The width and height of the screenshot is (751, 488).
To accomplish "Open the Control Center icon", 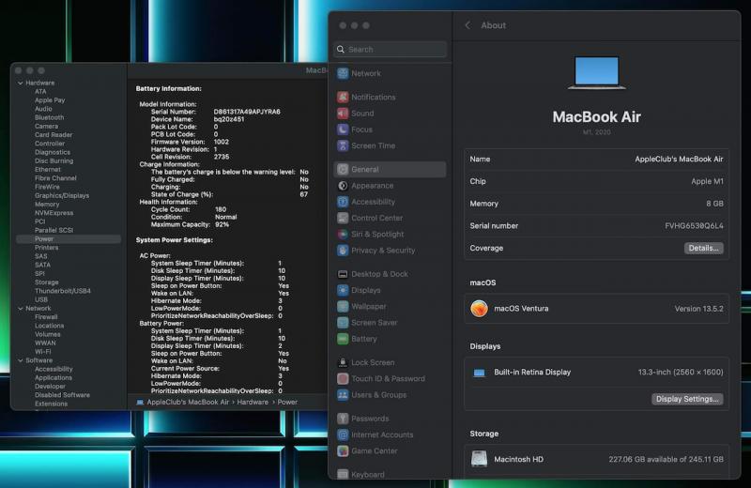I will pyautogui.click(x=343, y=218).
